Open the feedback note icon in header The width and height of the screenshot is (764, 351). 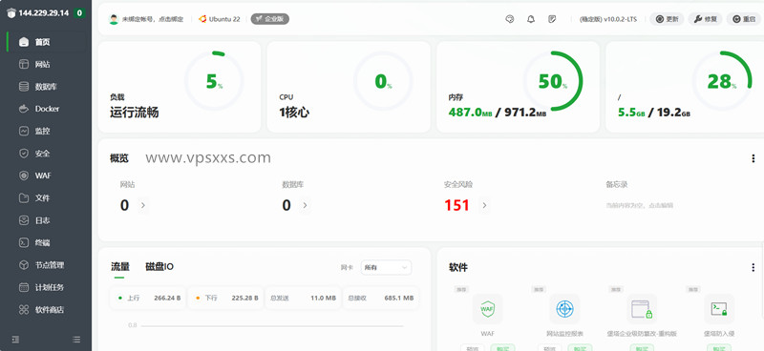coord(552,19)
